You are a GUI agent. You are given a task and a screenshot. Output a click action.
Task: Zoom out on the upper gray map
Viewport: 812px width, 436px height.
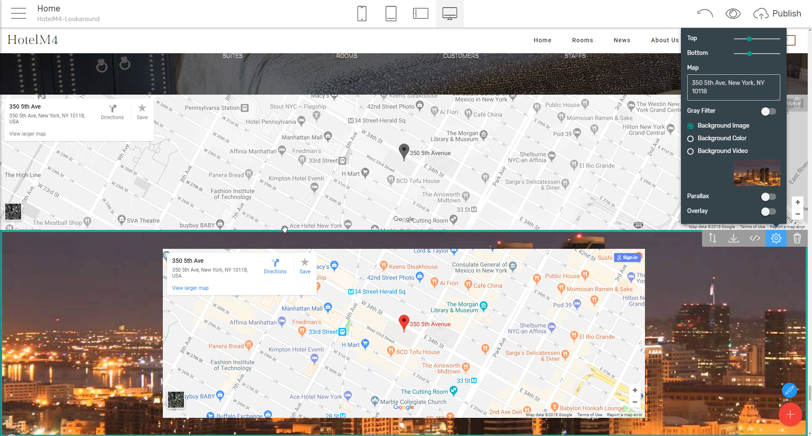click(798, 214)
